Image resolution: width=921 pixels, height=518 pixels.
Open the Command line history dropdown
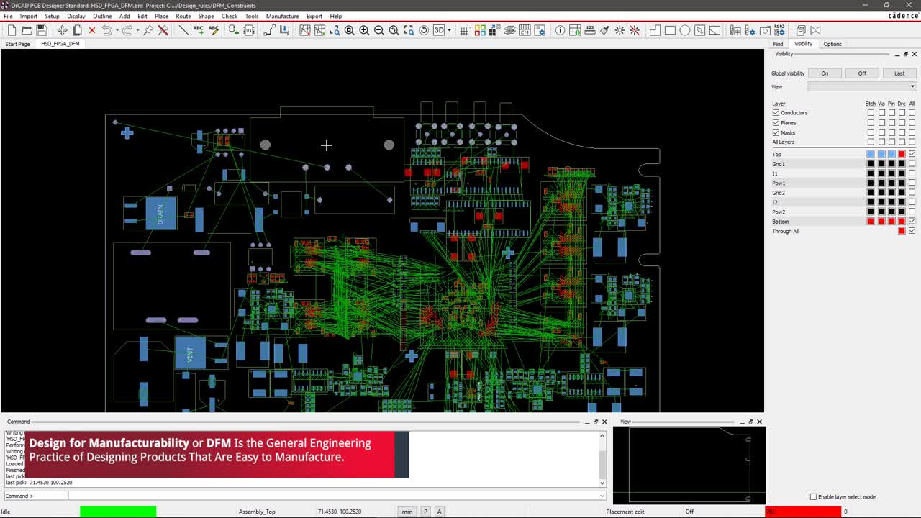[602, 496]
